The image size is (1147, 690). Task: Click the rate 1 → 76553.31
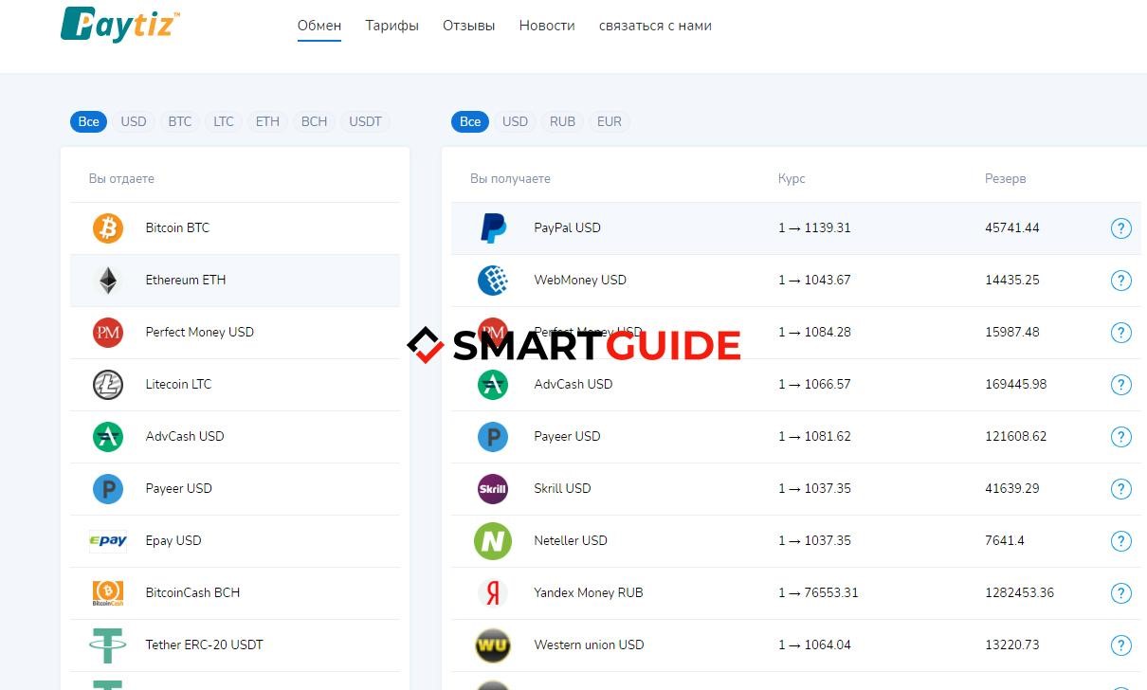[x=818, y=593]
